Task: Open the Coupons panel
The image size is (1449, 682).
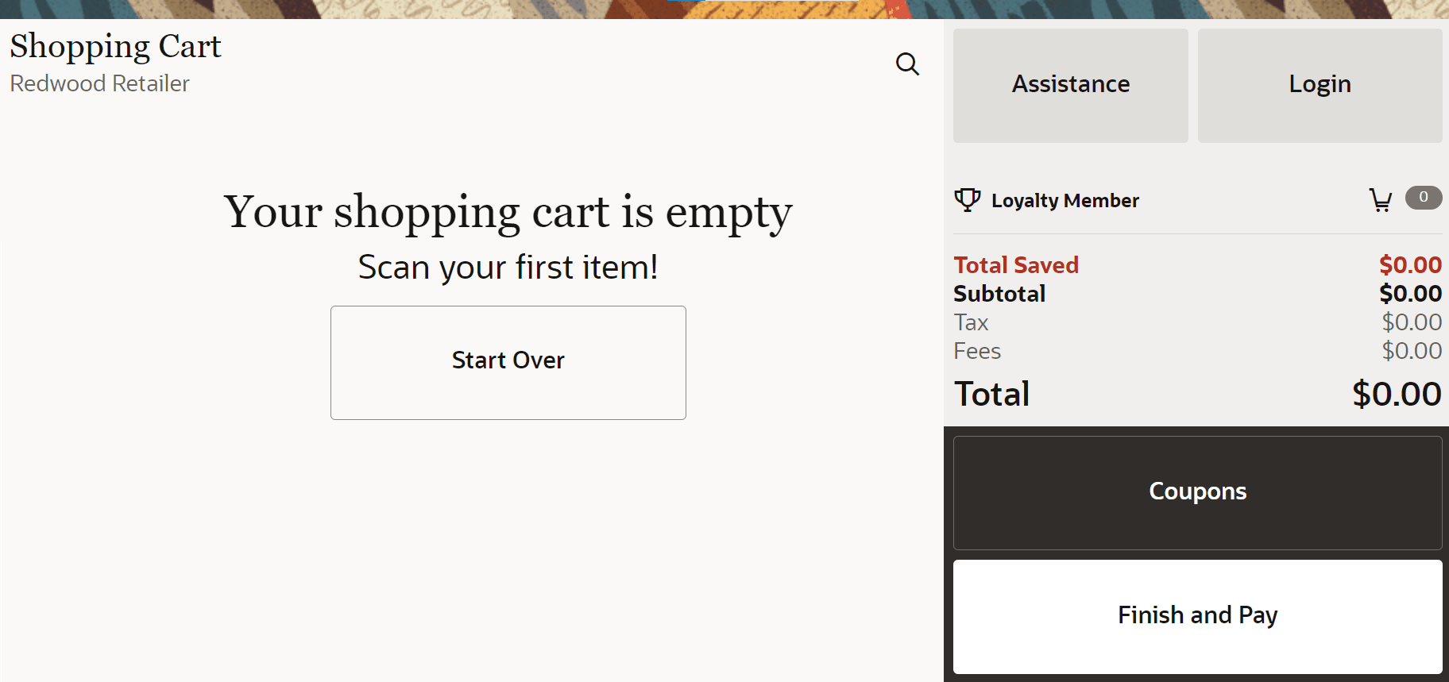Action: coord(1196,491)
